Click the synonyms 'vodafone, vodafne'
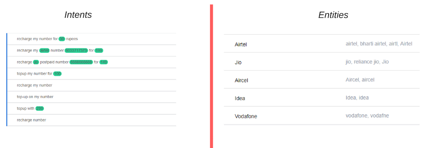The height and width of the screenshot is (148, 422). click(367, 115)
